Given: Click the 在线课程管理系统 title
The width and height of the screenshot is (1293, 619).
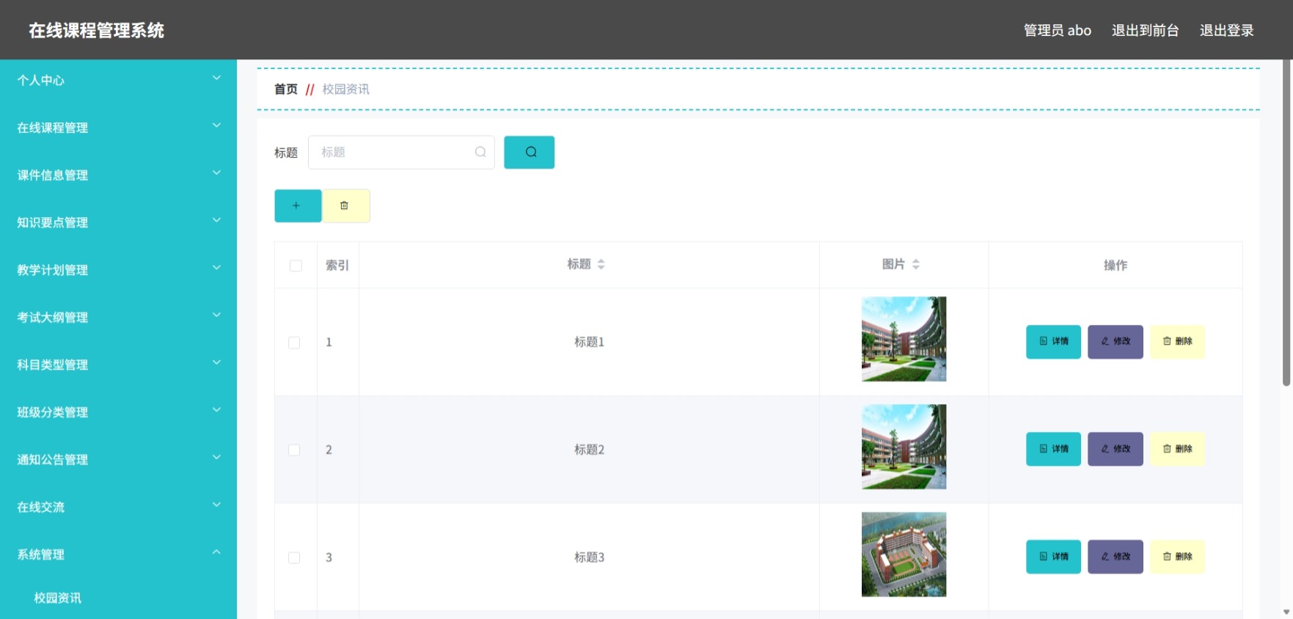Looking at the screenshot, I should point(96,30).
